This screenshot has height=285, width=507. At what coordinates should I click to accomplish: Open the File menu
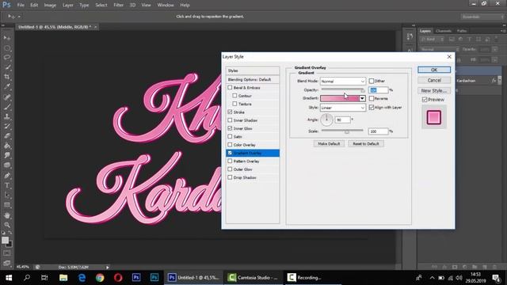point(21,6)
